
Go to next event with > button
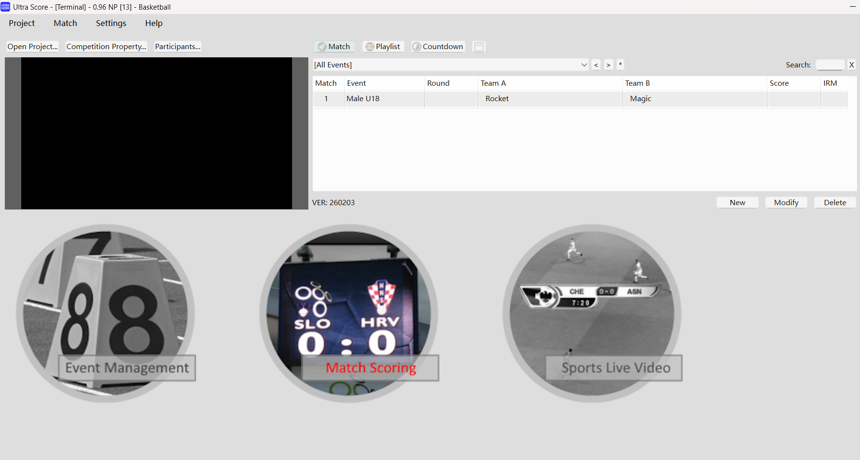609,65
